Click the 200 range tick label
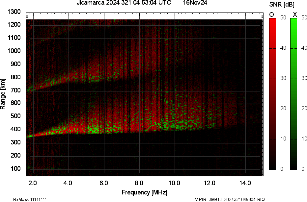The width and height of the screenshot is (307, 202). (x=15, y=156)
